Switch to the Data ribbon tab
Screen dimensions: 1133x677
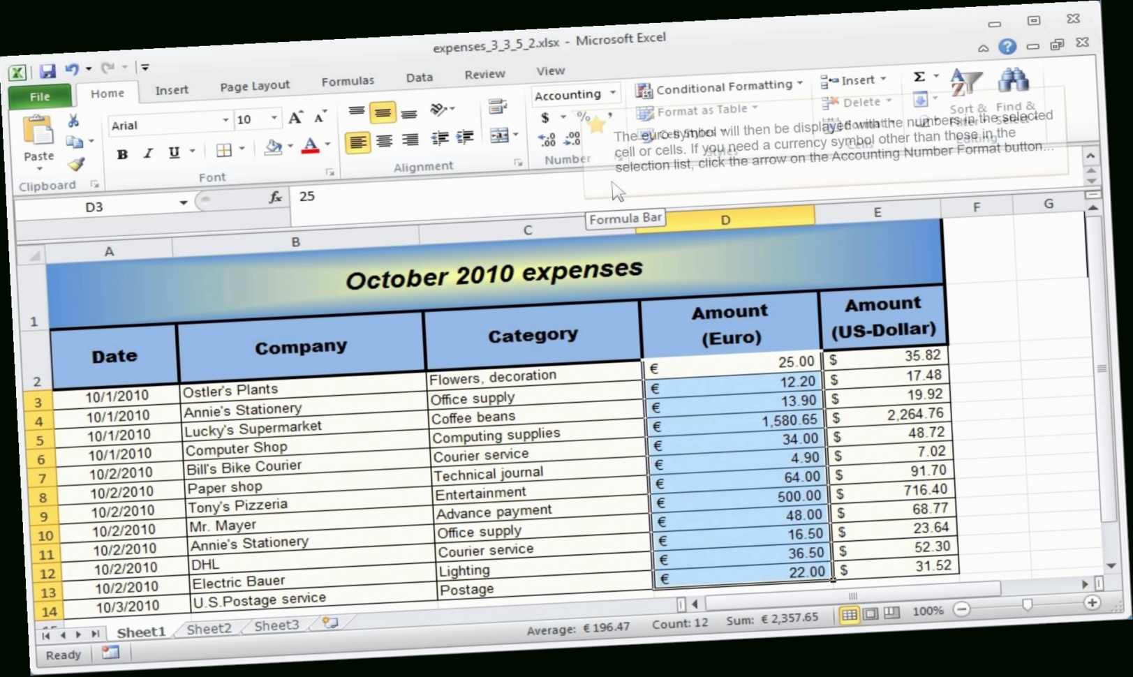[420, 77]
